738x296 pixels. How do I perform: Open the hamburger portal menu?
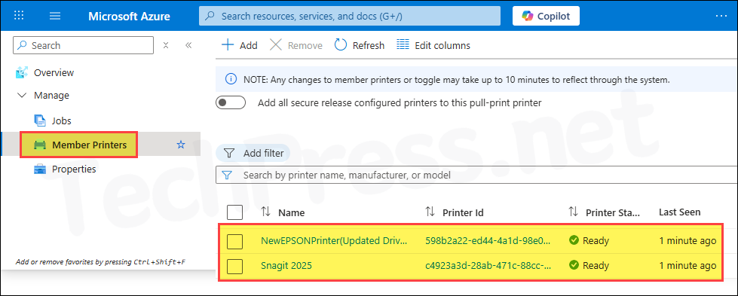(55, 16)
